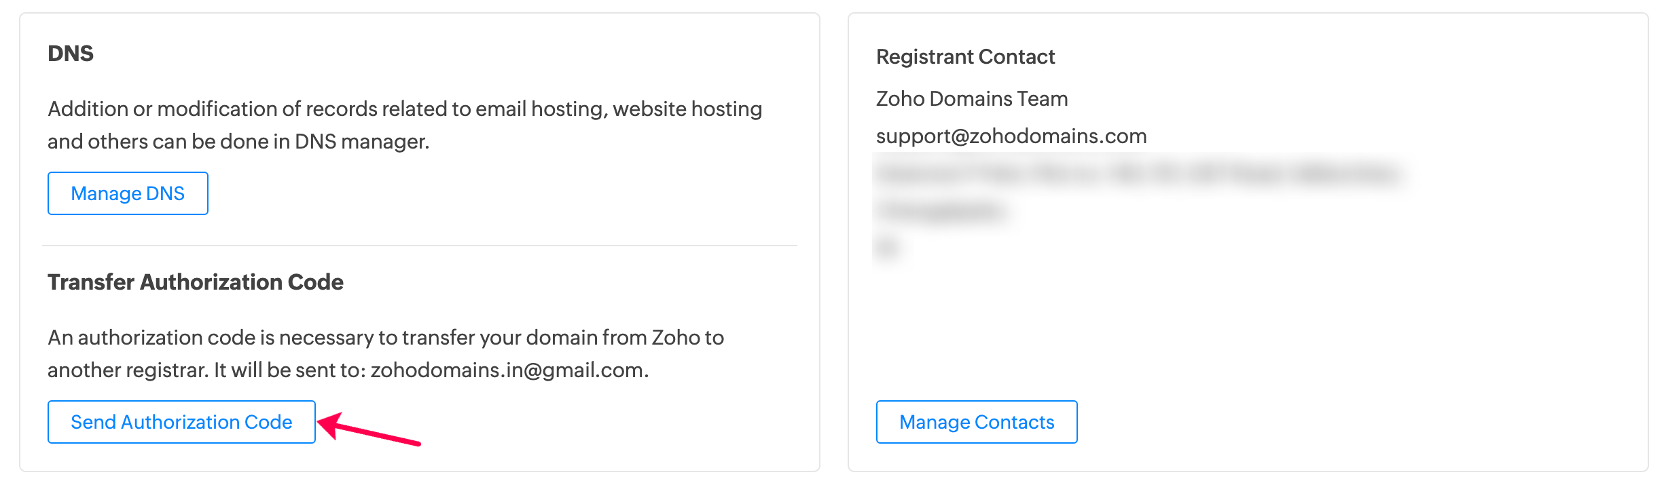Click the red arrow annotation

coord(369,431)
